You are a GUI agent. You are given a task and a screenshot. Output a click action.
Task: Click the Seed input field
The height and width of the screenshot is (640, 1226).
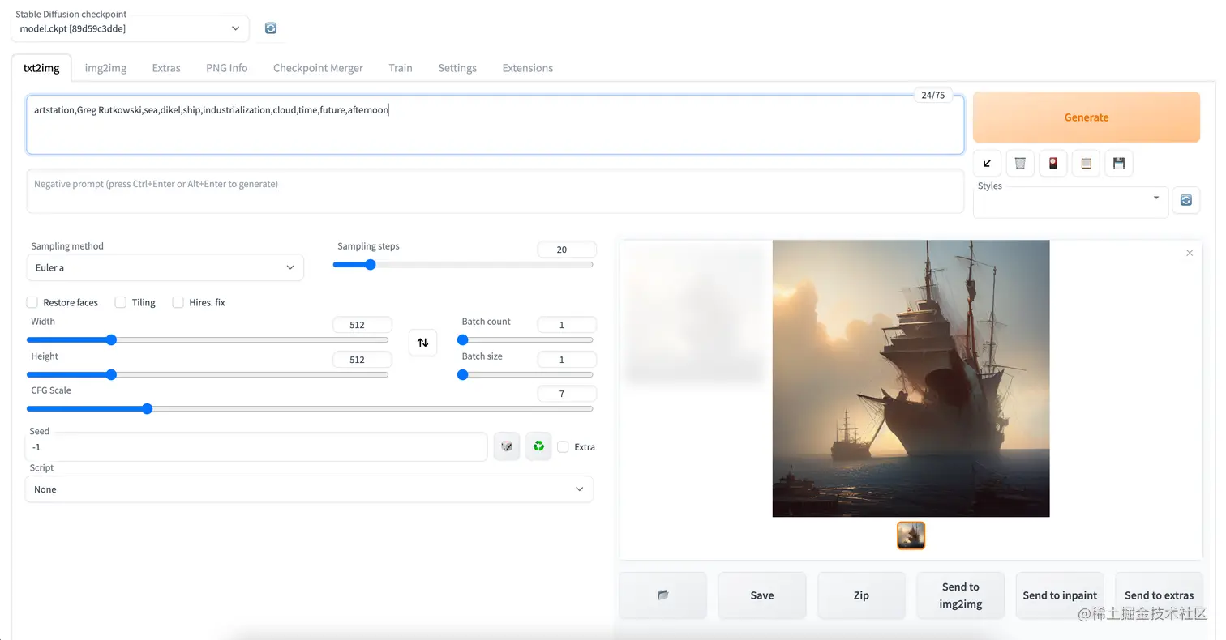coord(256,446)
